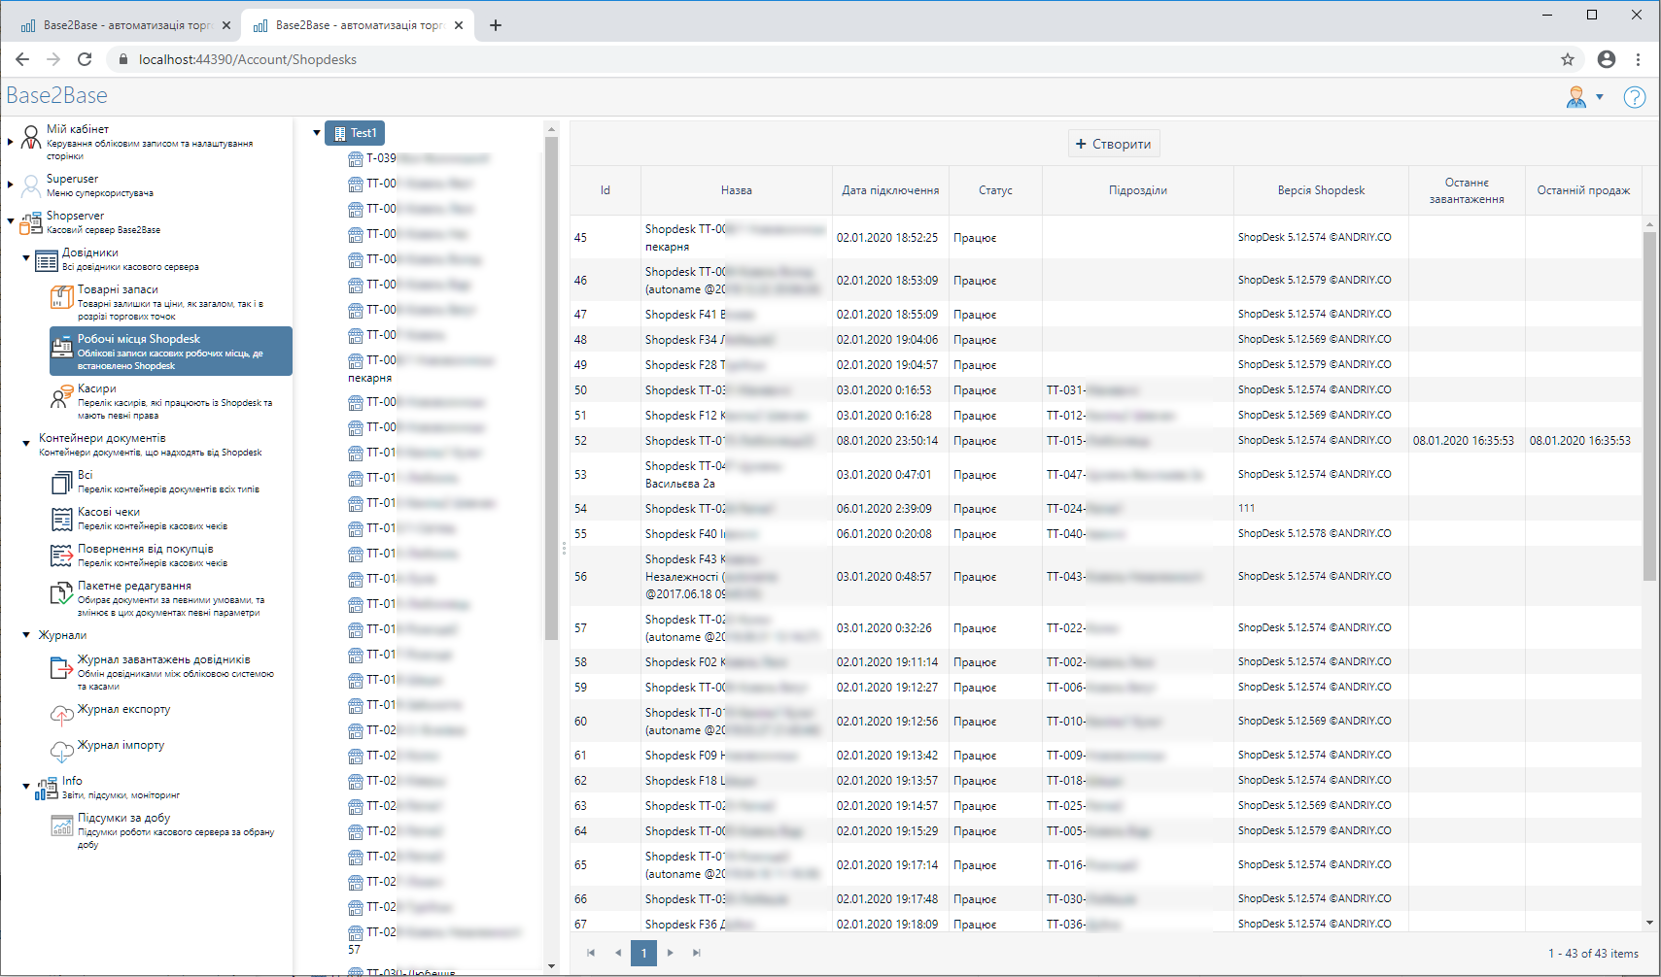Open a new browser tab
The height and width of the screenshot is (977, 1661).
pyautogui.click(x=496, y=25)
